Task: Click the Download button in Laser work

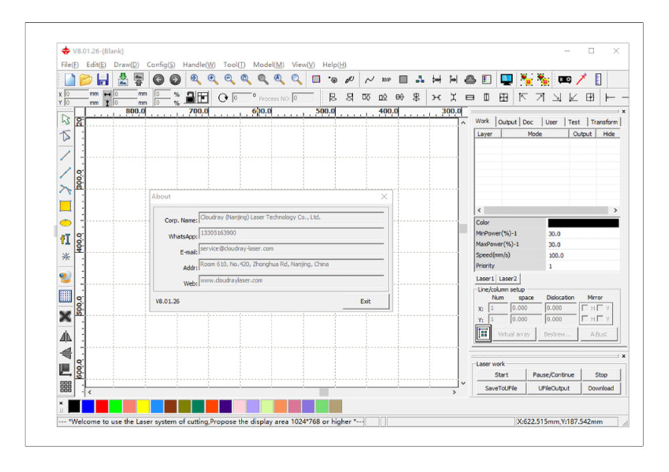Action: tap(600, 388)
